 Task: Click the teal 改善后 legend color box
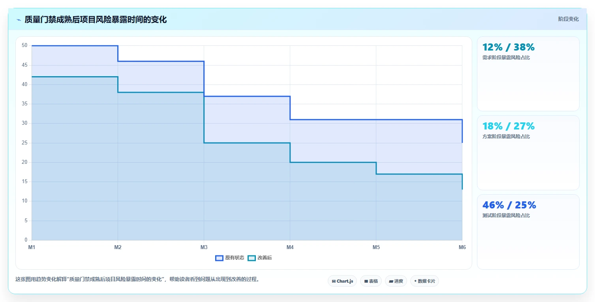(x=252, y=258)
